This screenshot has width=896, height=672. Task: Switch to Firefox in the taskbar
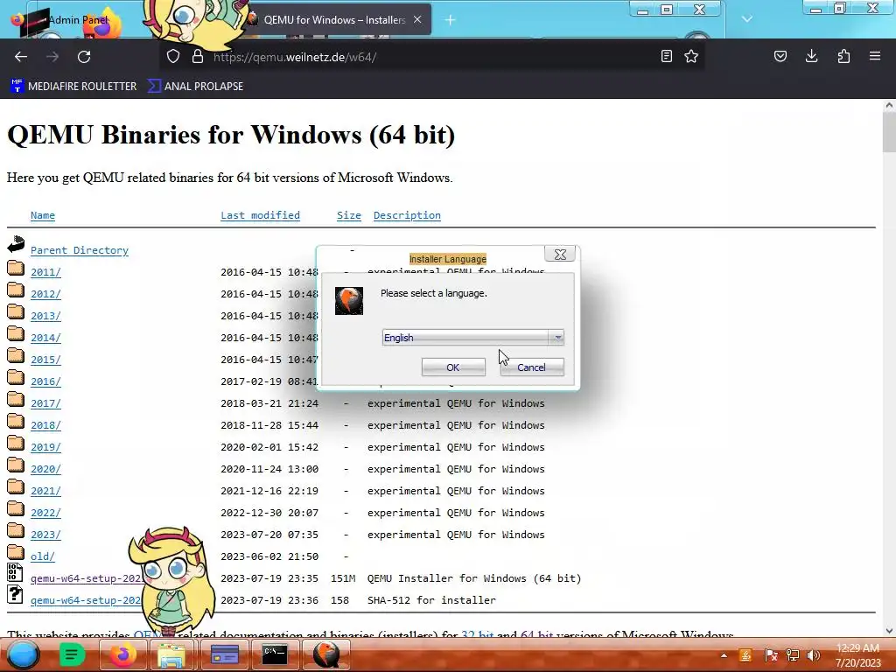(x=122, y=654)
